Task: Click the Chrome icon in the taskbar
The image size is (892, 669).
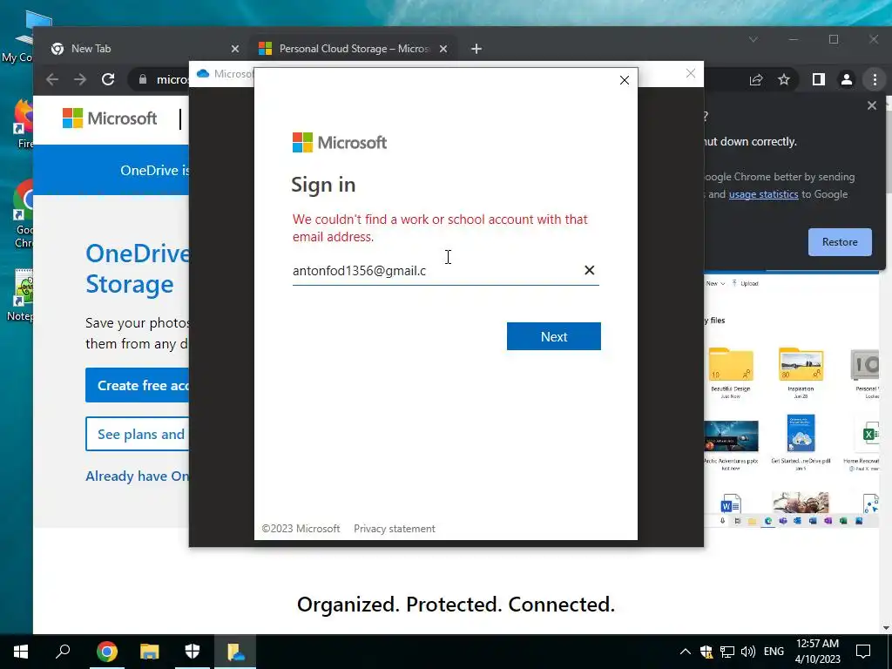Action: click(106, 652)
